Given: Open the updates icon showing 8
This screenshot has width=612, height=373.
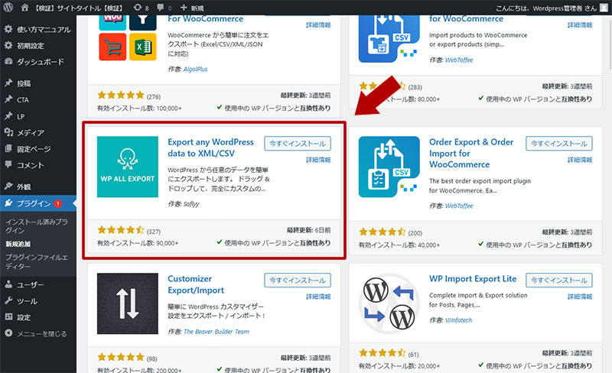Looking at the screenshot, I should pyautogui.click(x=138, y=7).
